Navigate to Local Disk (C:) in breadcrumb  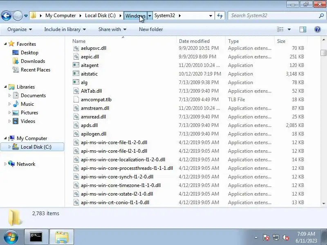(x=100, y=16)
